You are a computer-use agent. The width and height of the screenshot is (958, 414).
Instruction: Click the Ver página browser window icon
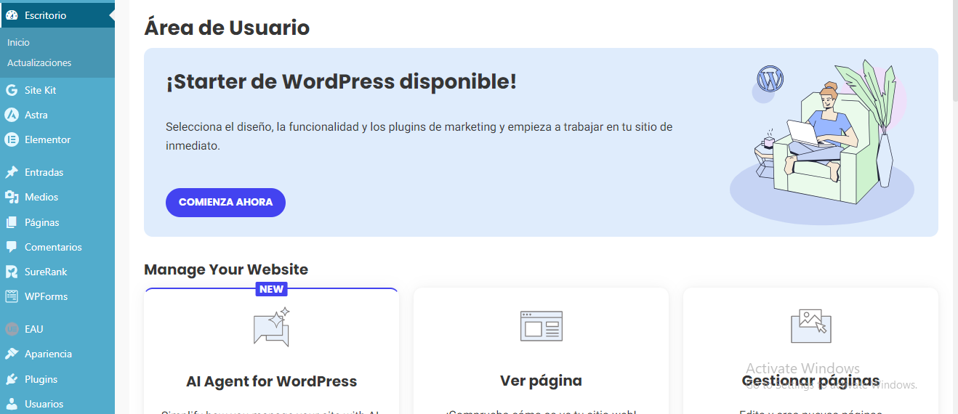(x=541, y=326)
